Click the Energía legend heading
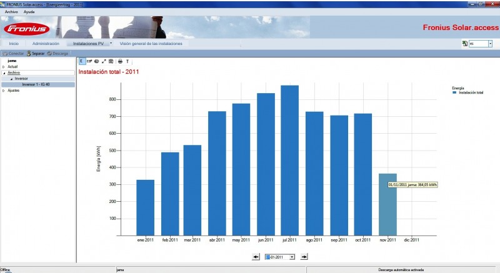The height and width of the screenshot is (273, 500). (458, 88)
